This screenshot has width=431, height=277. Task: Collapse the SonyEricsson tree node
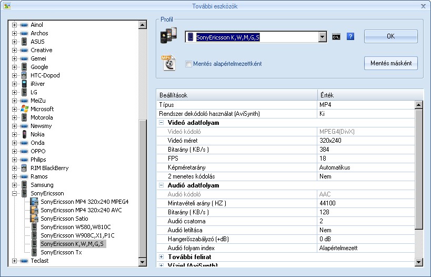pyautogui.click(x=14, y=193)
